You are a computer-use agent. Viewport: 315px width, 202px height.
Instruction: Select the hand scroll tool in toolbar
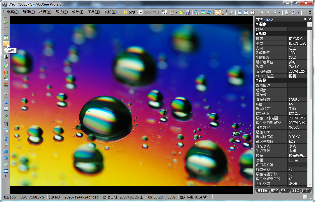coord(218,12)
